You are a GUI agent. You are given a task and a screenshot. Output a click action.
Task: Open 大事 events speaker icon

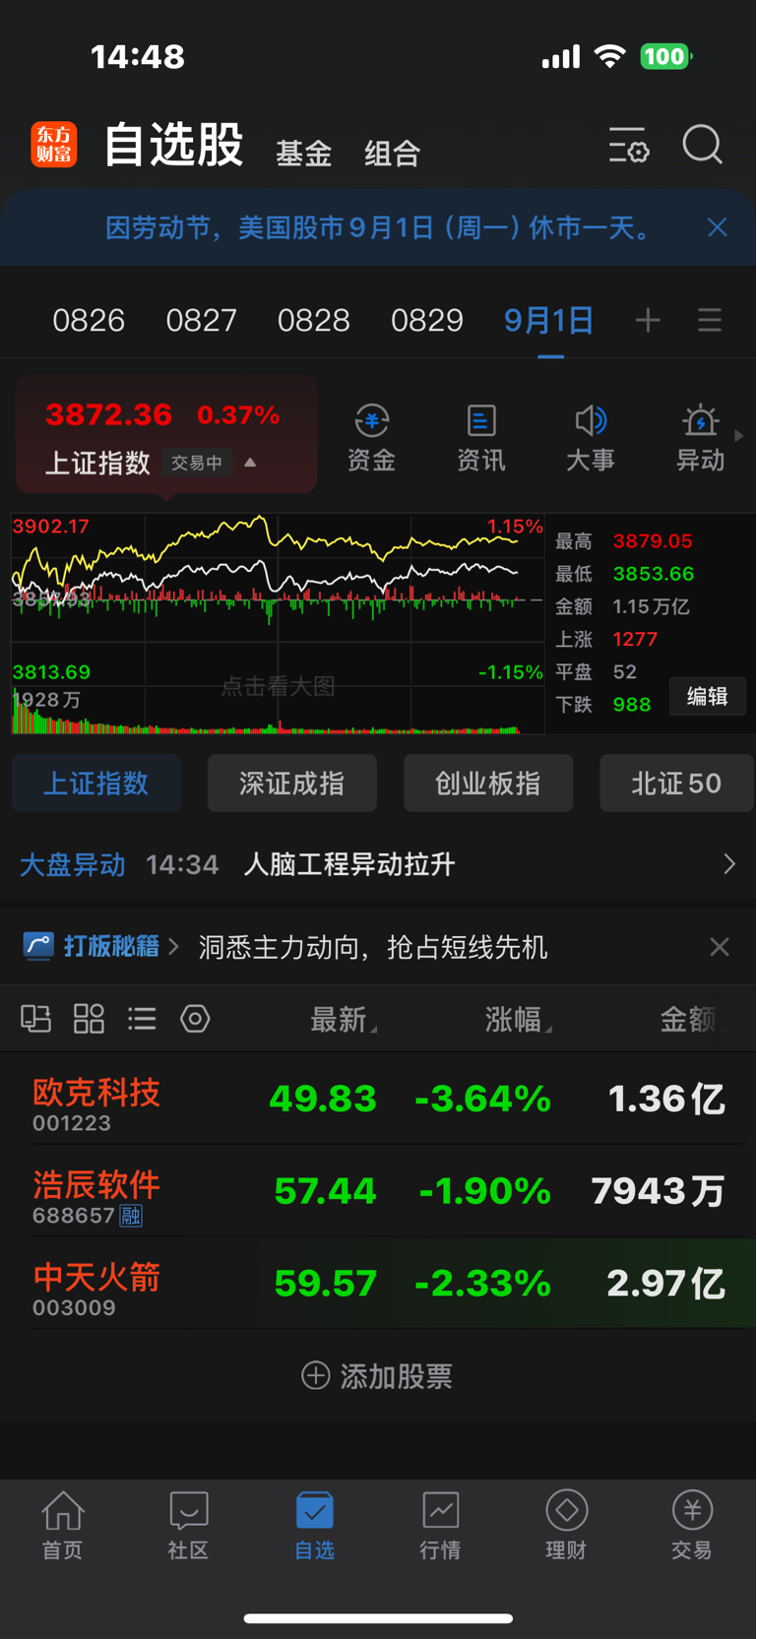coord(591,438)
